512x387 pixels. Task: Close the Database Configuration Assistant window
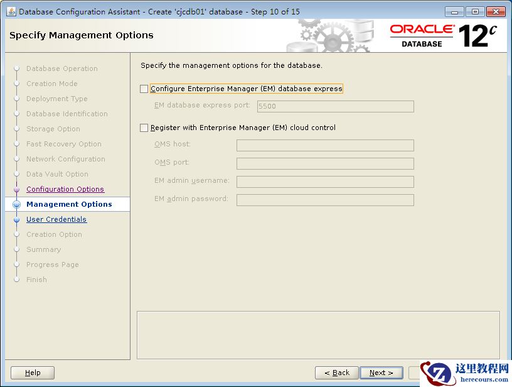click(x=496, y=12)
